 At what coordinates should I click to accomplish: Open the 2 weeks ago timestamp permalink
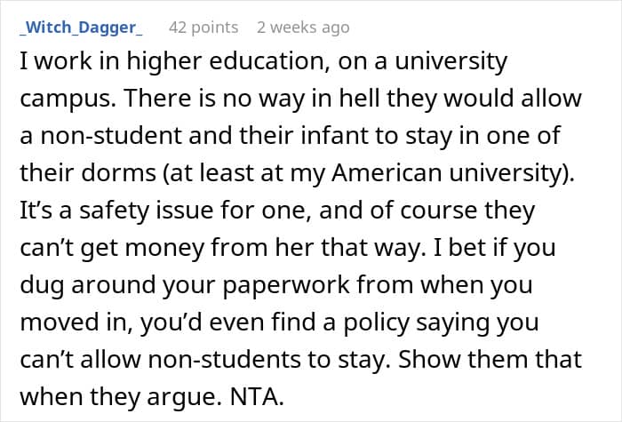(x=303, y=28)
